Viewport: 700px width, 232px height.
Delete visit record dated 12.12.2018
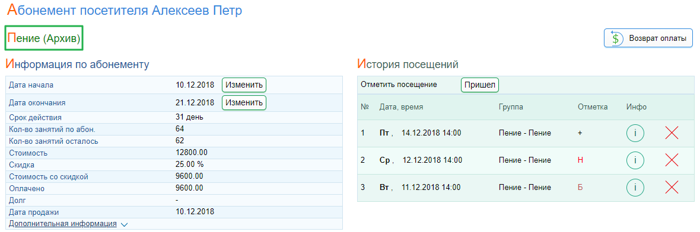tap(672, 160)
